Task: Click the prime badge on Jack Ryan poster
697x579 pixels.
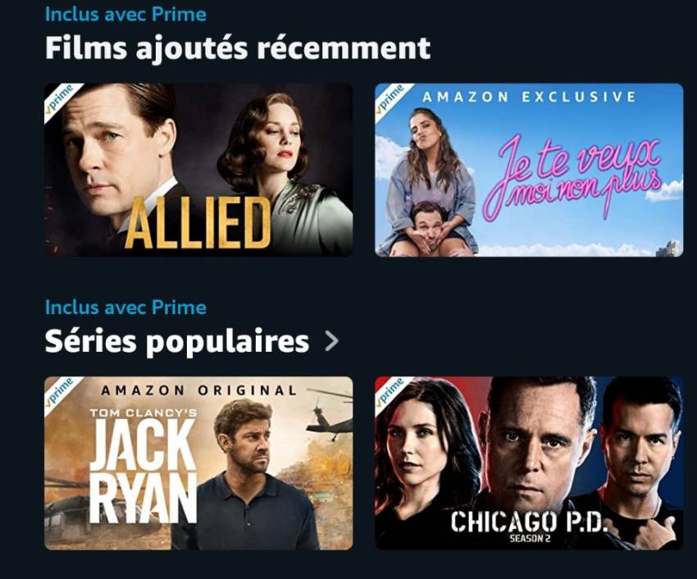Action: [59, 392]
